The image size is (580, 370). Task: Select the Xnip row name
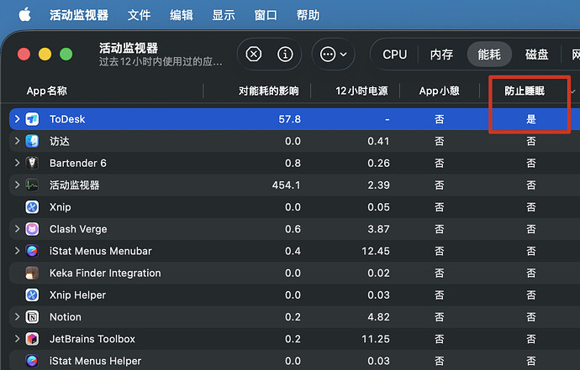pos(61,207)
